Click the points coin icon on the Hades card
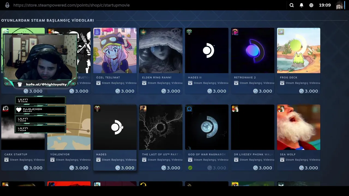Image resolution: width=349 pixels, height=196 pixels. click(118, 168)
